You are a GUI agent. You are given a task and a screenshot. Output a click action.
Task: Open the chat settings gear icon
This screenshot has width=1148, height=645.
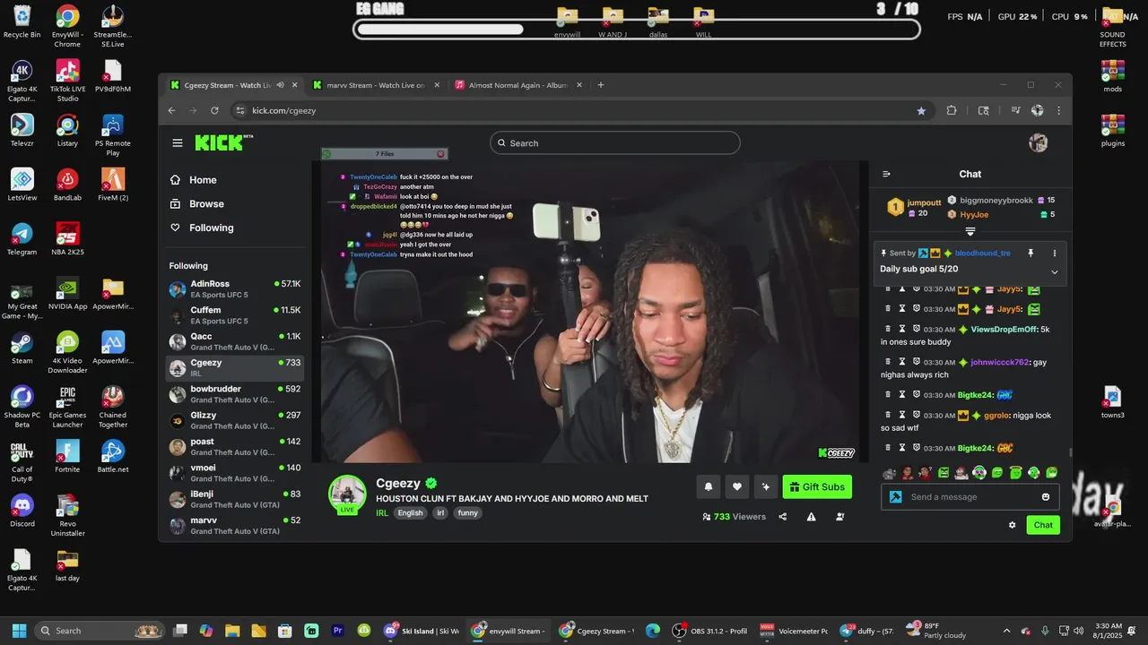1012,525
